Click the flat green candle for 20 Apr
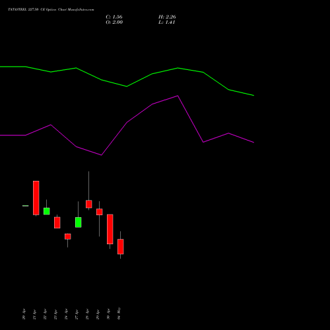The image size is (330, 330). coord(26,206)
